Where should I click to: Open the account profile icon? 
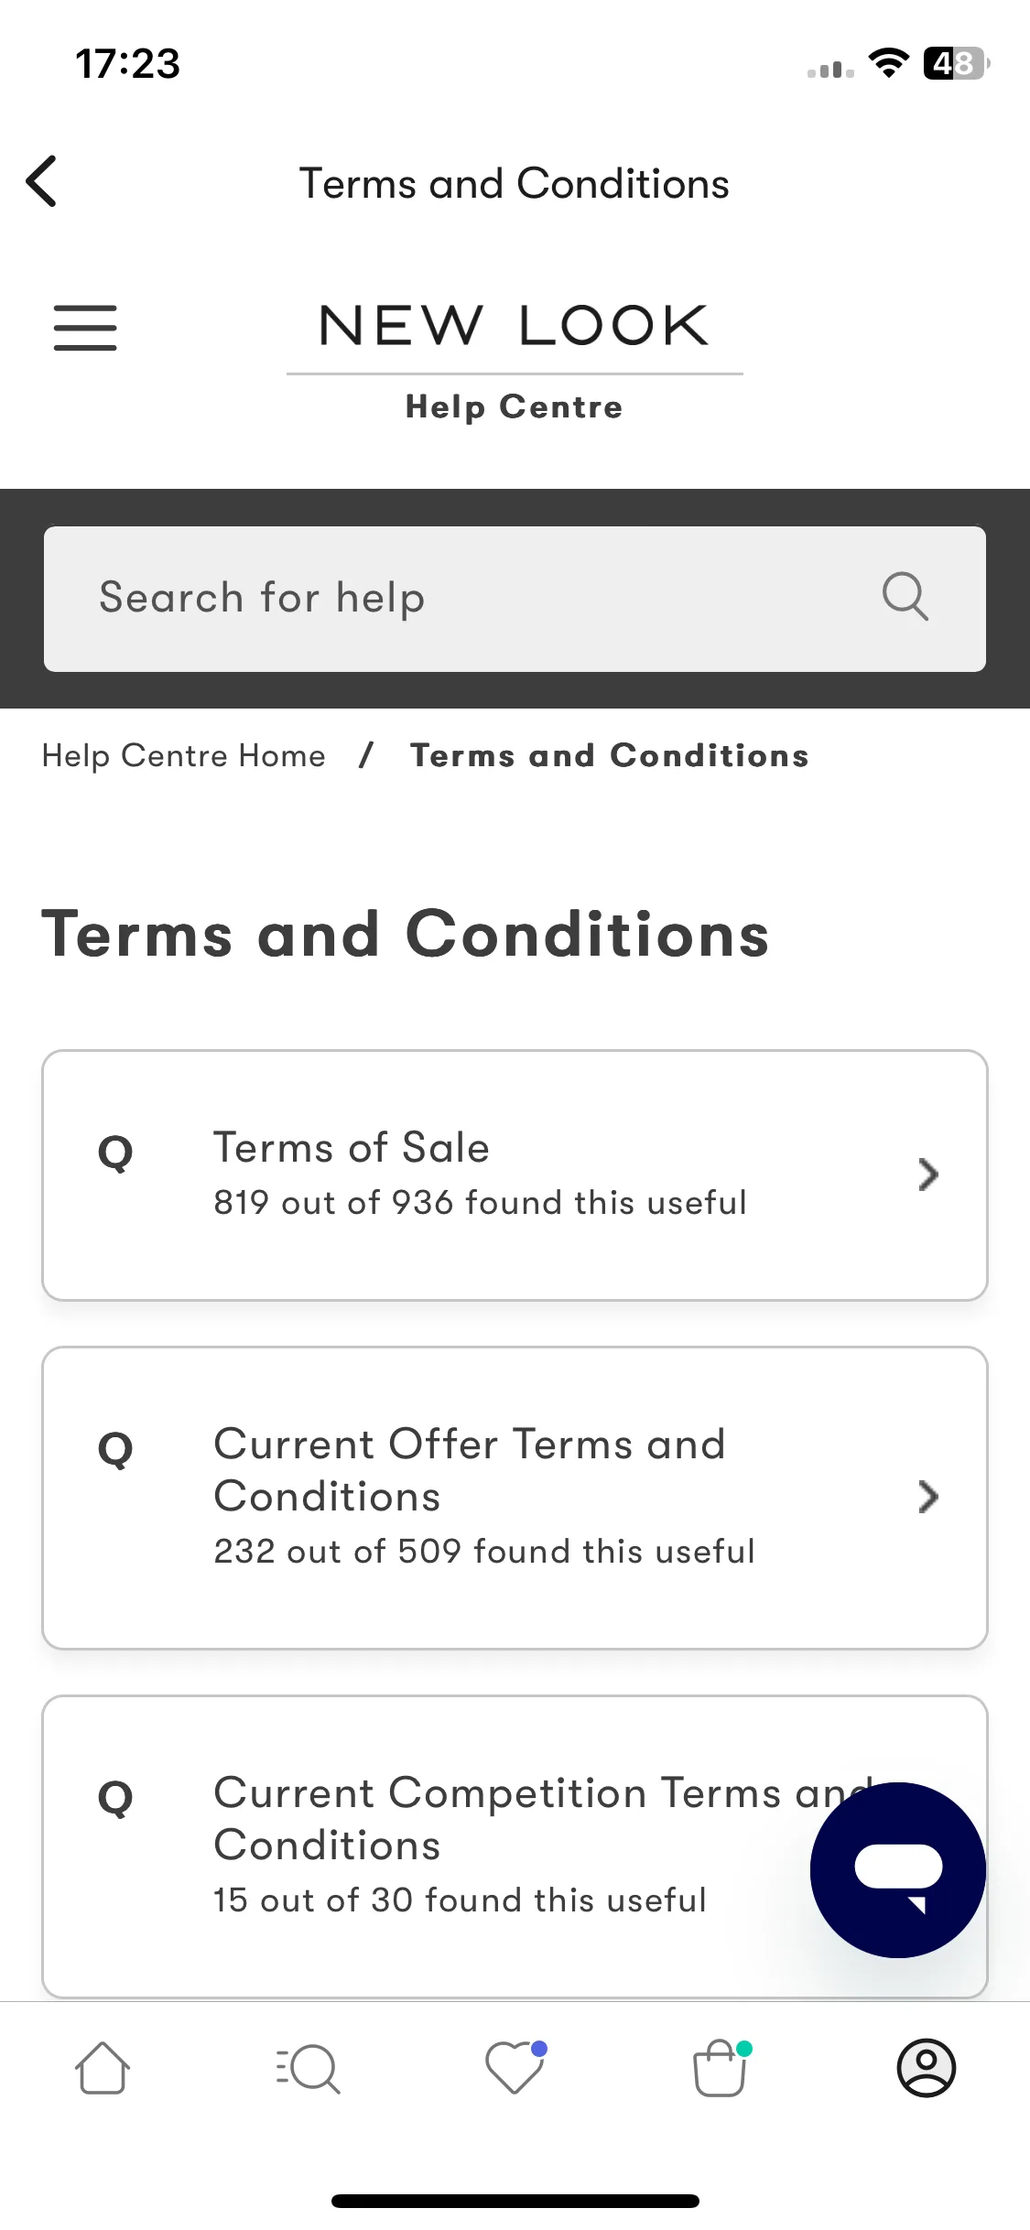tap(927, 2067)
